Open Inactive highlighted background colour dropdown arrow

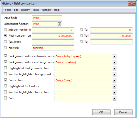(114, 75)
